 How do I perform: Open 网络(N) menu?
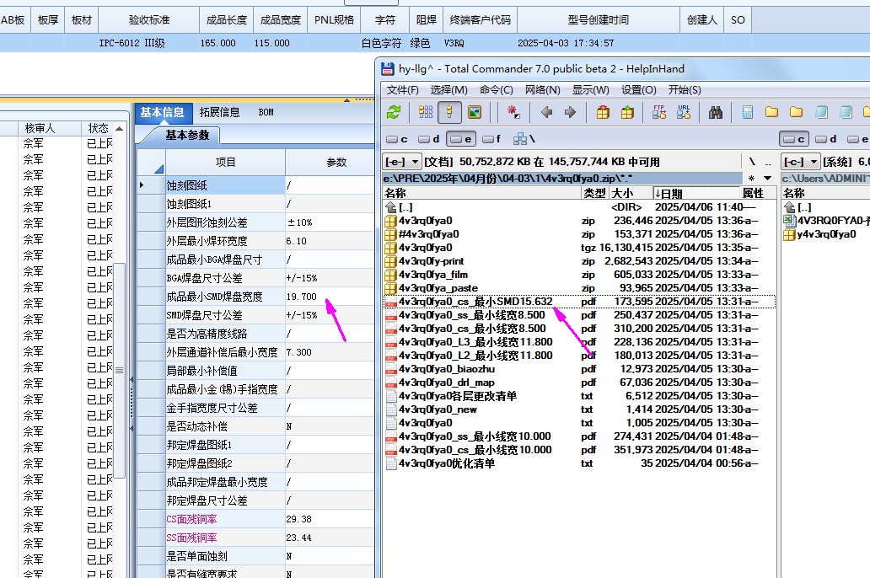pyautogui.click(x=543, y=90)
